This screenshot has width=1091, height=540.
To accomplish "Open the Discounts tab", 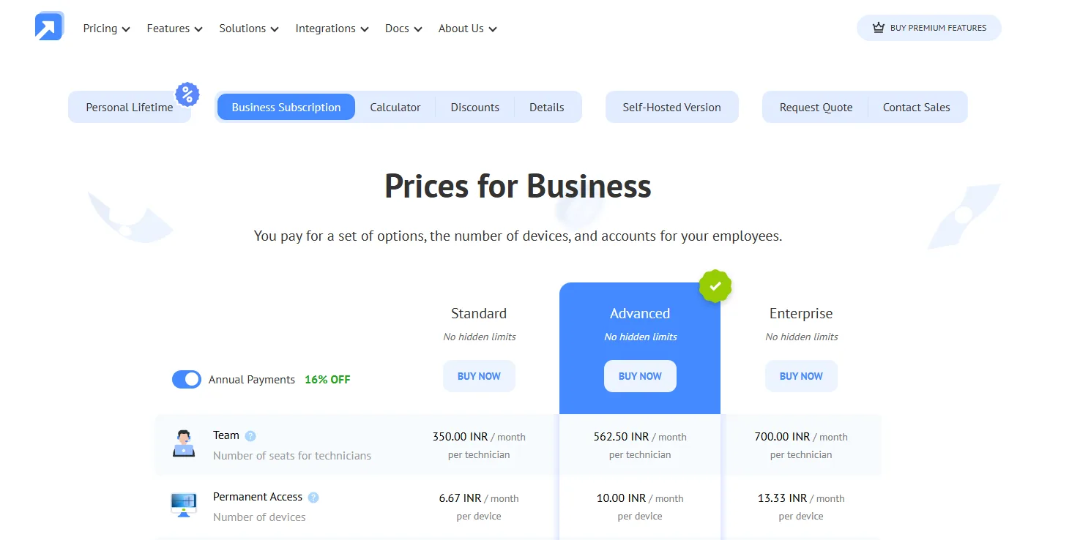I will coord(475,107).
